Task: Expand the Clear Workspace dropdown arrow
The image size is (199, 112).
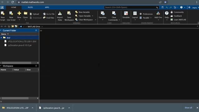Action: [x=95, y=20]
